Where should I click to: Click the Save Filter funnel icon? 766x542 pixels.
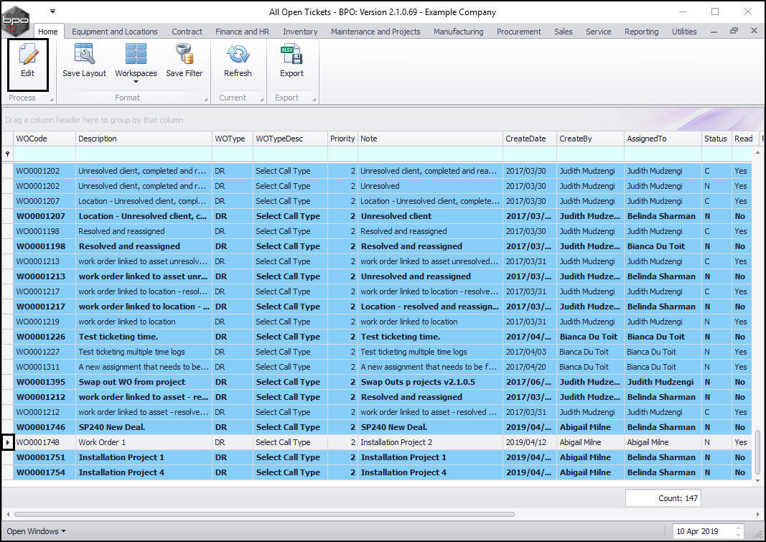(184, 55)
